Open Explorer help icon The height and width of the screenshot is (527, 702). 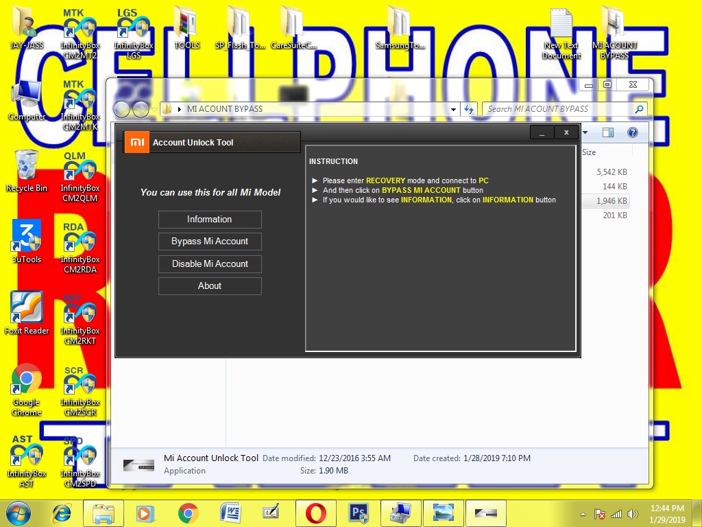click(x=633, y=132)
